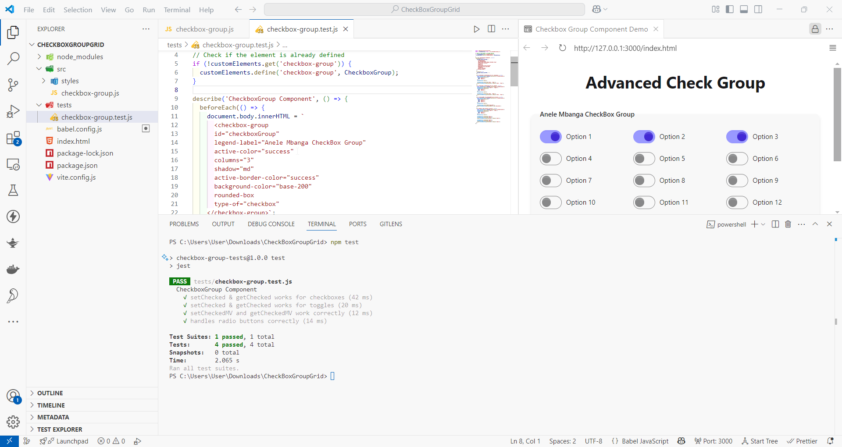Click Port: 3000 in status bar
The height and width of the screenshot is (447, 842).
[713, 441]
